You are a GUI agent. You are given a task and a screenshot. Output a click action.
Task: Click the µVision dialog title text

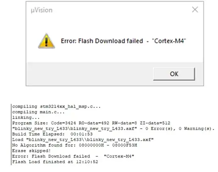pyautogui.click(x=42, y=10)
